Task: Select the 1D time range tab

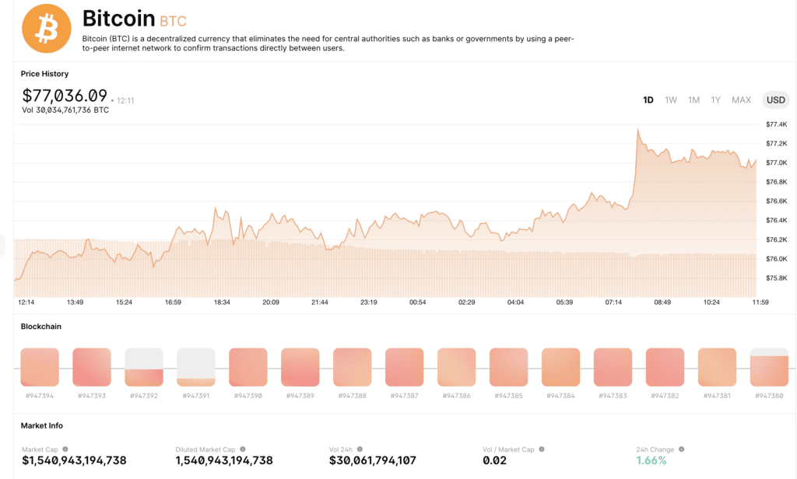Action: coord(648,100)
